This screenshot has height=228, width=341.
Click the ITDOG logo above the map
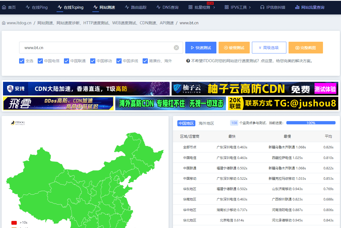tap(18, 123)
